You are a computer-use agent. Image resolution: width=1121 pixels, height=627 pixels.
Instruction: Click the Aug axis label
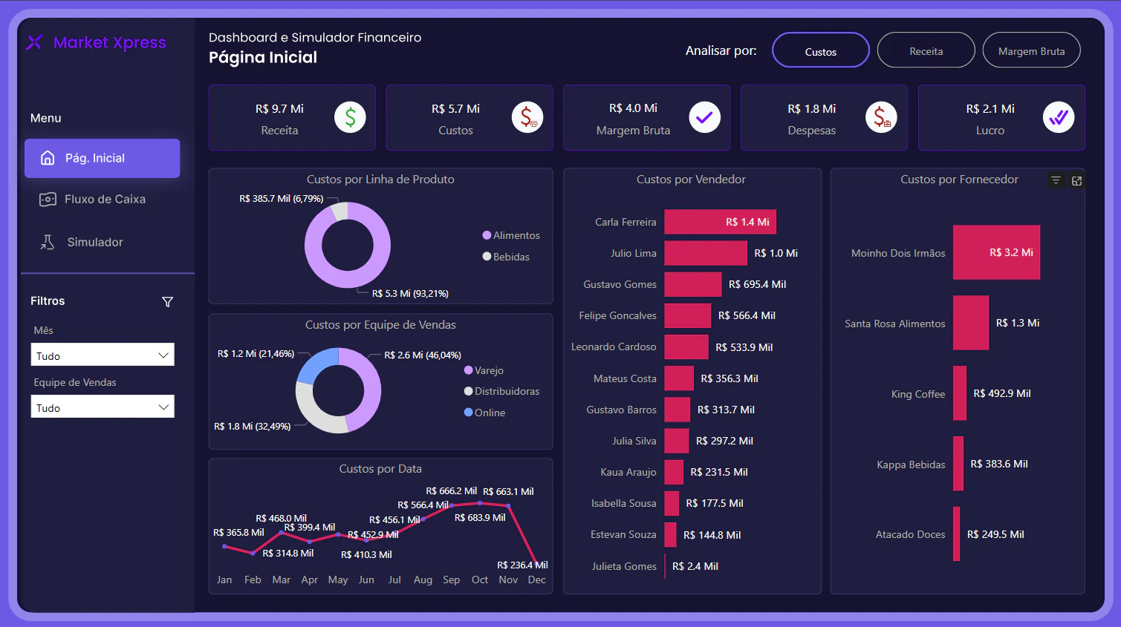pyautogui.click(x=423, y=580)
